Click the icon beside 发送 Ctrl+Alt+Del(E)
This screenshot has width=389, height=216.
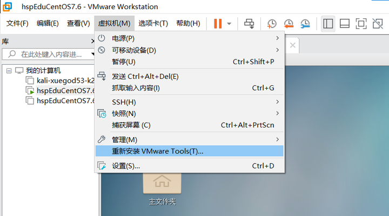pyautogui.click(x=102, y=76)
